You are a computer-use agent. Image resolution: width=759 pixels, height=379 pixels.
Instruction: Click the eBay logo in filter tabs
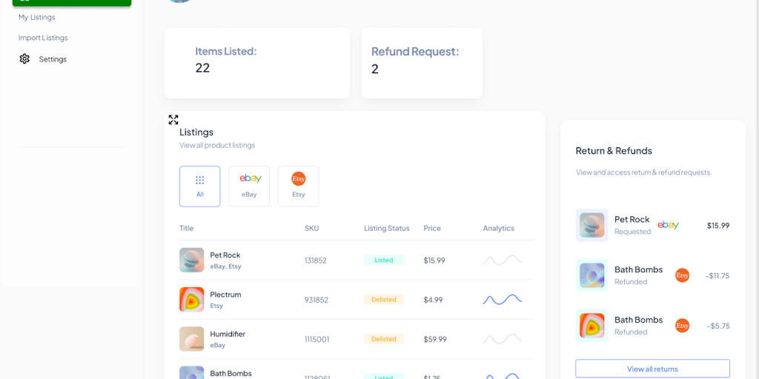pyautogui.click(x=251, y=178)
